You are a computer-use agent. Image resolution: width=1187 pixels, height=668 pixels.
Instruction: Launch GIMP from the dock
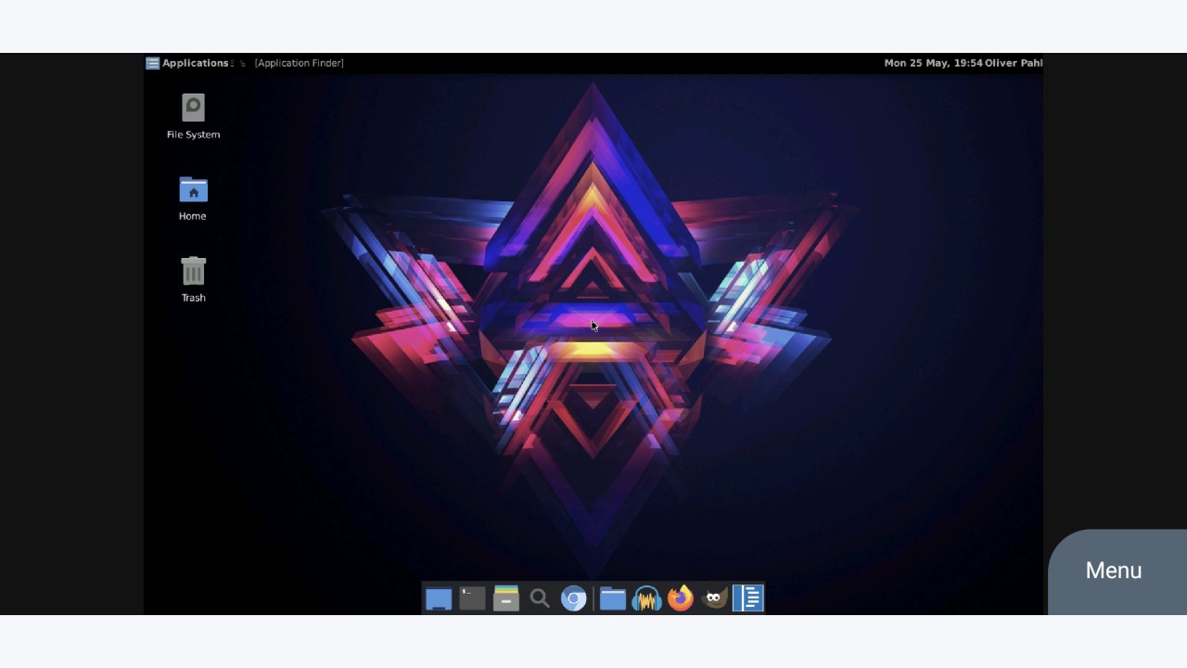coord(714,599)
